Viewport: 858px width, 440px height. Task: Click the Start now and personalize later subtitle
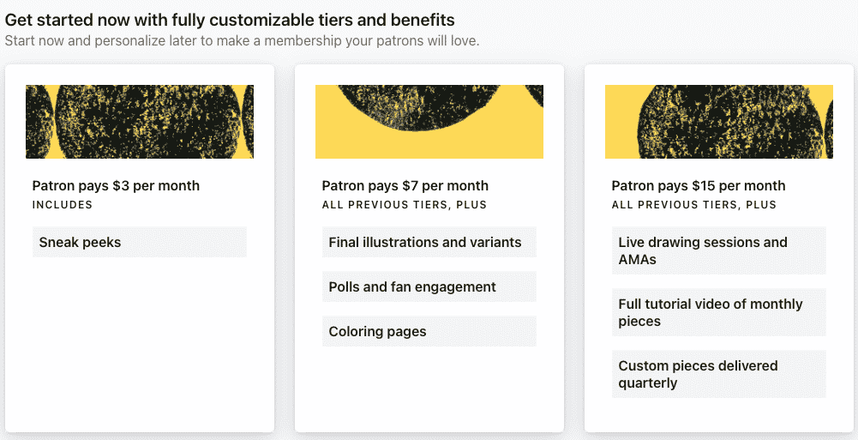pyautogui.click(x=242, y=40)
